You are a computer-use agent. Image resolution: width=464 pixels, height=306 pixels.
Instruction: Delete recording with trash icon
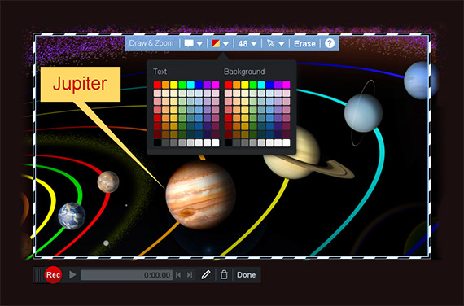224,274
